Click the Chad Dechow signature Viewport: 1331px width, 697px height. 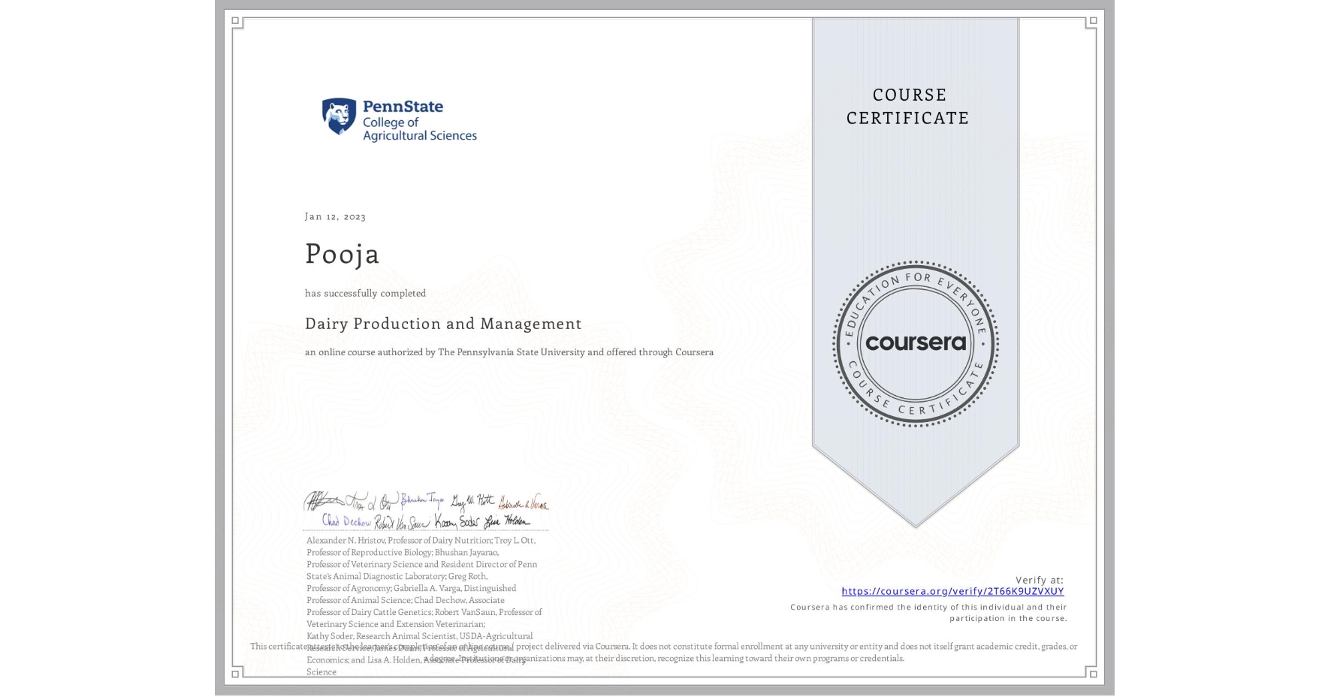tap(346, 520)
